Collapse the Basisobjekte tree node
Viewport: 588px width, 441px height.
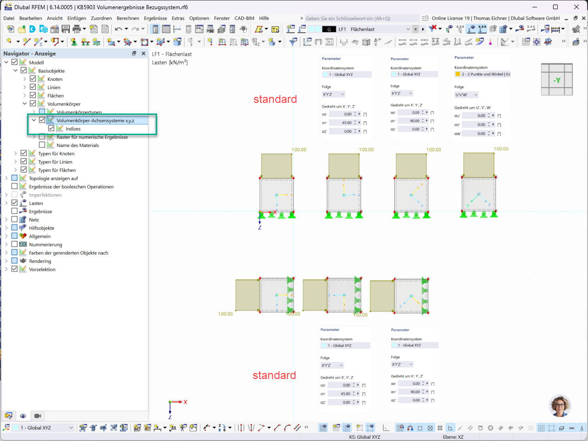click(16, 70)
